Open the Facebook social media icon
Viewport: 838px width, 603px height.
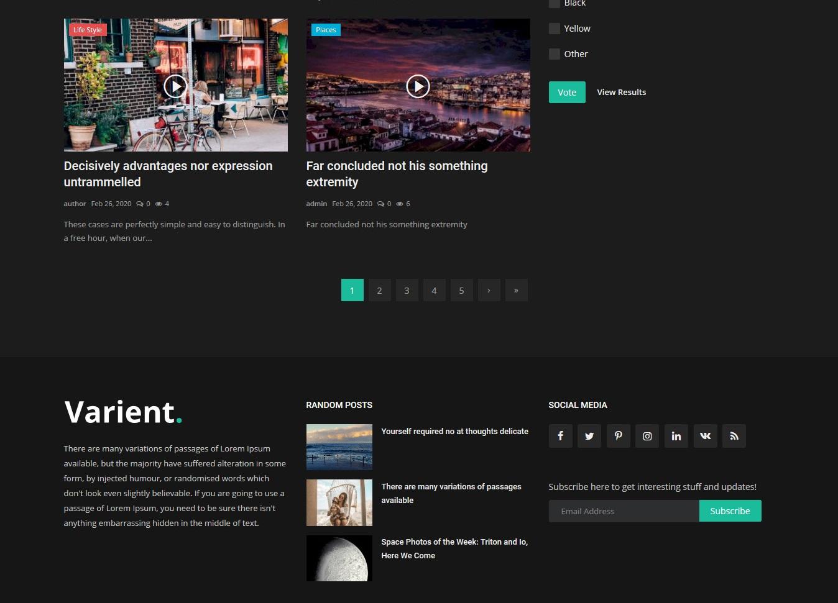560,436
